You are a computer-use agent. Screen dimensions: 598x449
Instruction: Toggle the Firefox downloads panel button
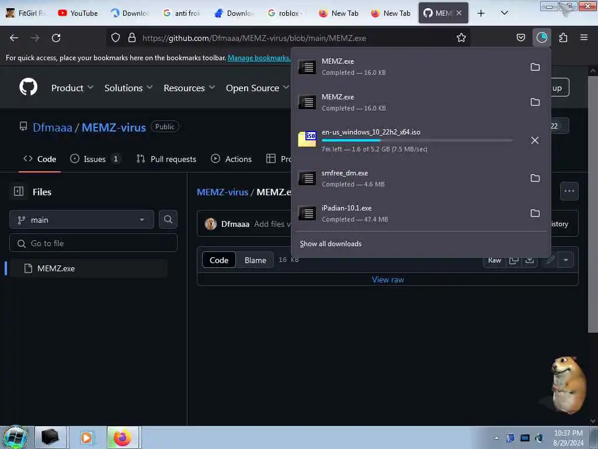[541, 37]
